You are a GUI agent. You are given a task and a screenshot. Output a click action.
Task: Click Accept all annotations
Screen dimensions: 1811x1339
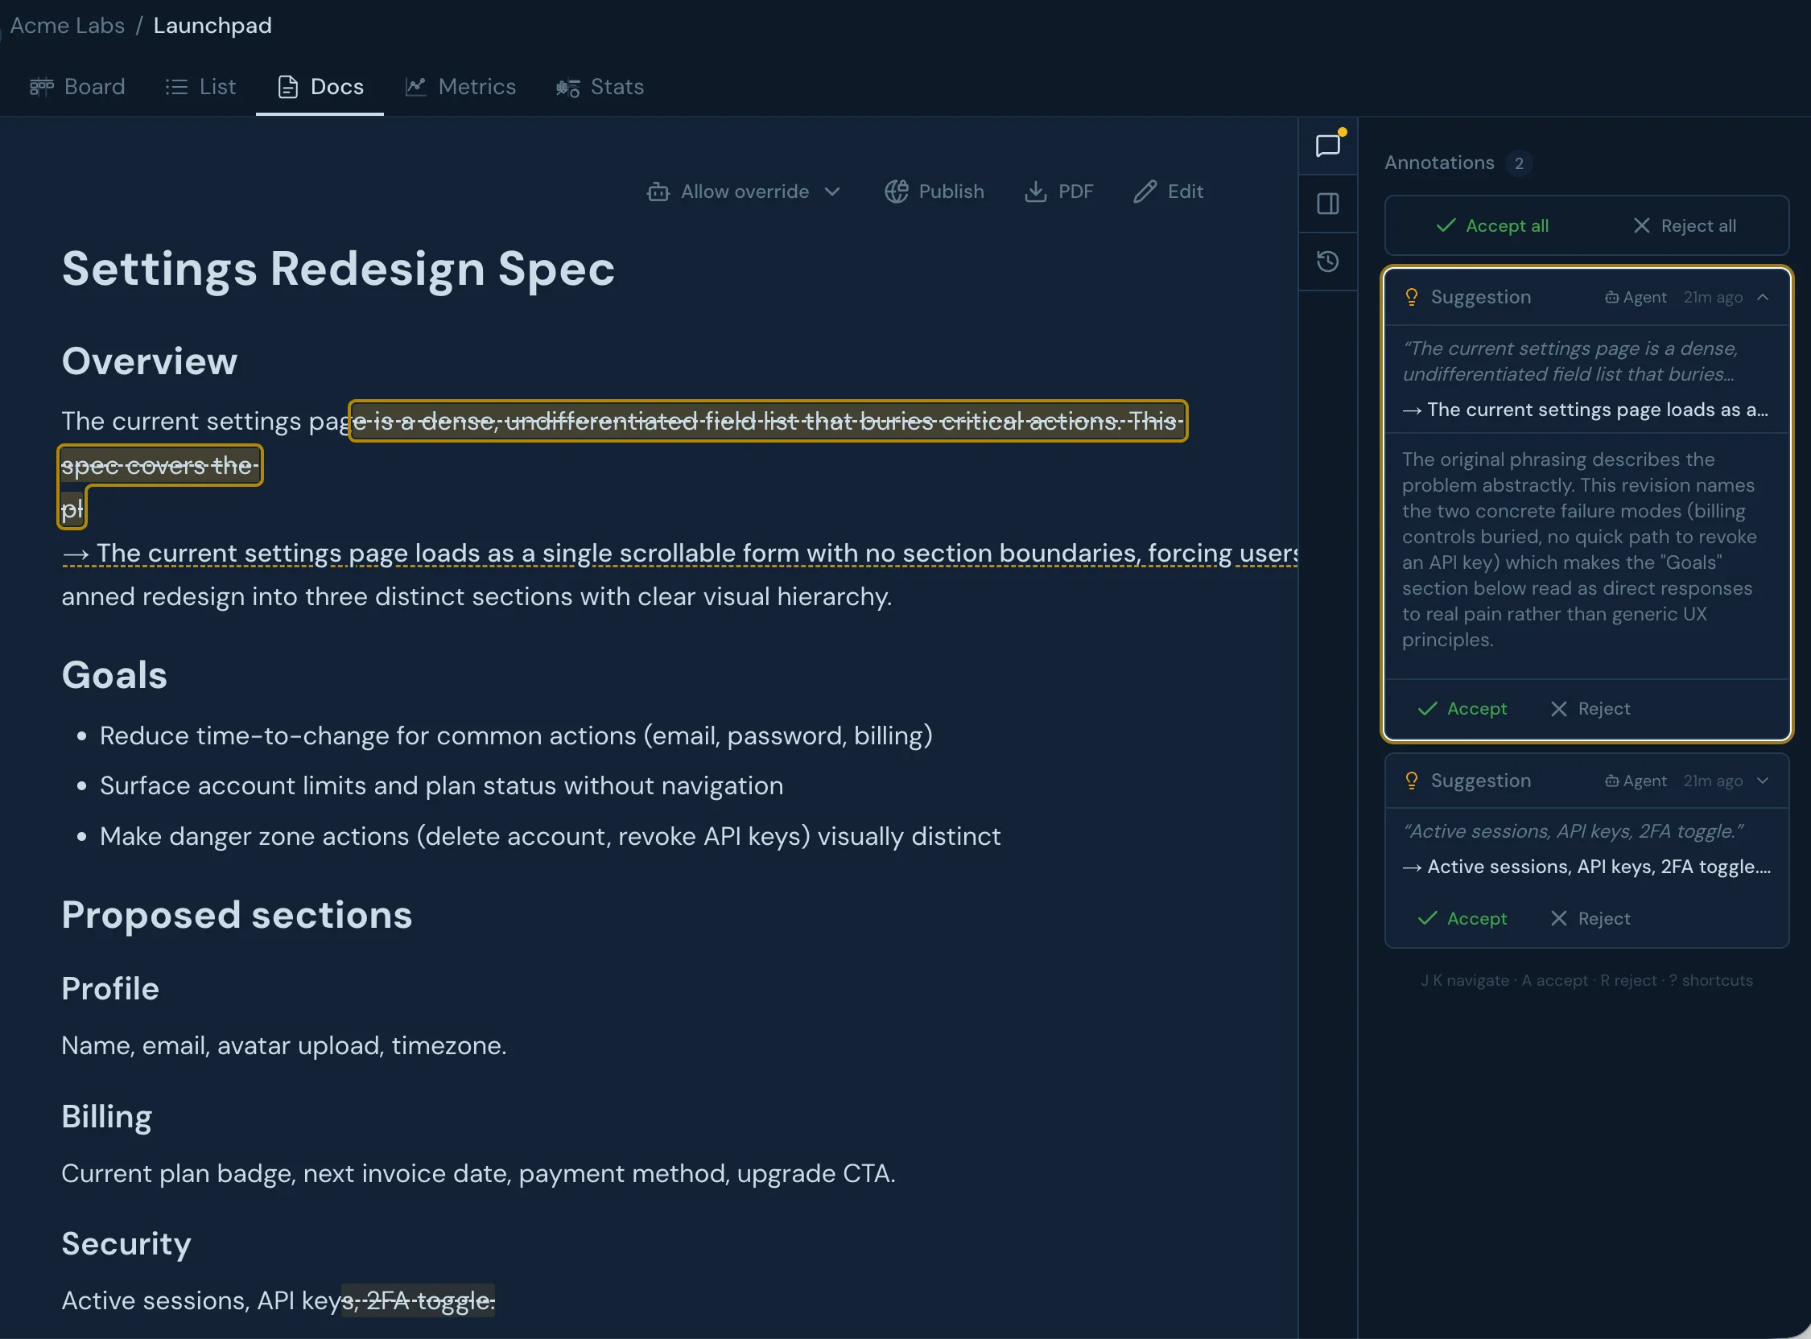(x=1491, y=226)
